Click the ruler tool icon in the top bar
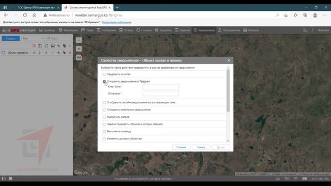 305,30
